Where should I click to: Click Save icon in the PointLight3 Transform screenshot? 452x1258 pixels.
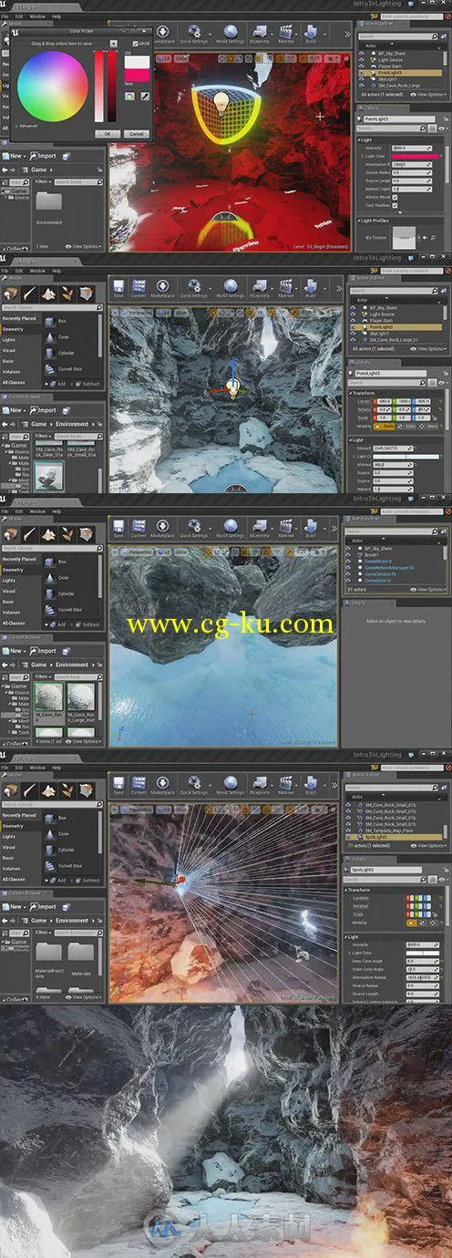click(x=118, y=288)
